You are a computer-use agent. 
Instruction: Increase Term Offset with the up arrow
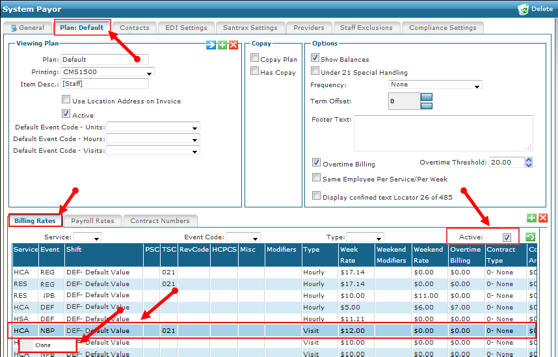(x=427, y=97)
